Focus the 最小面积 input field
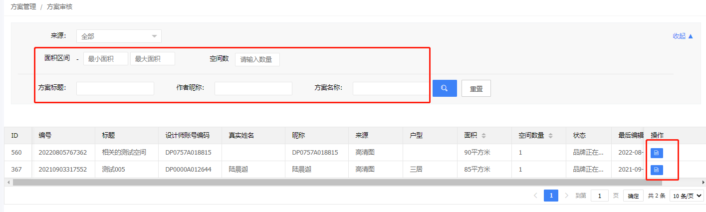706x212 pixels. click(105, 59)
